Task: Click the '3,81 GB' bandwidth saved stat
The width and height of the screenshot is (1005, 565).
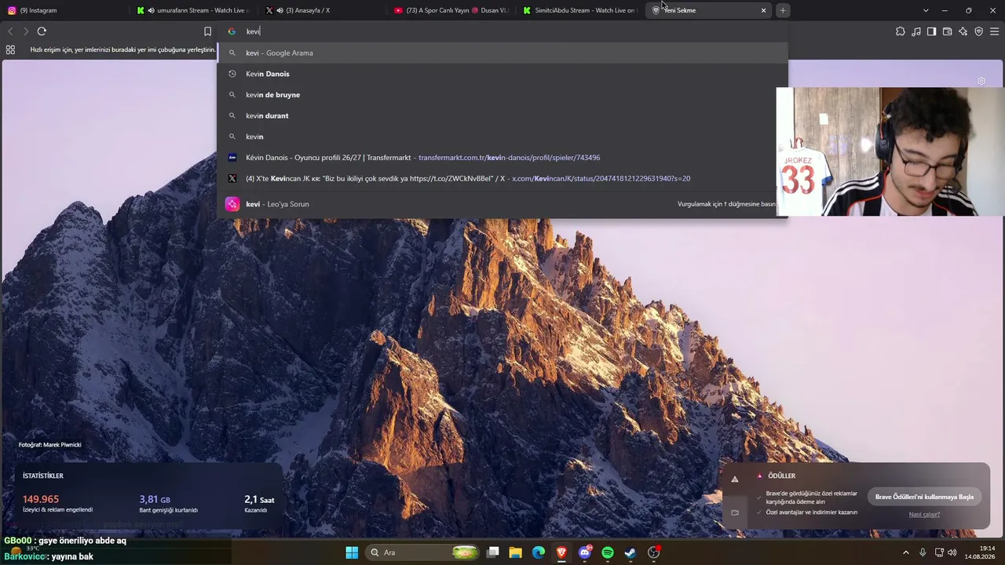Action: [155, 499]
